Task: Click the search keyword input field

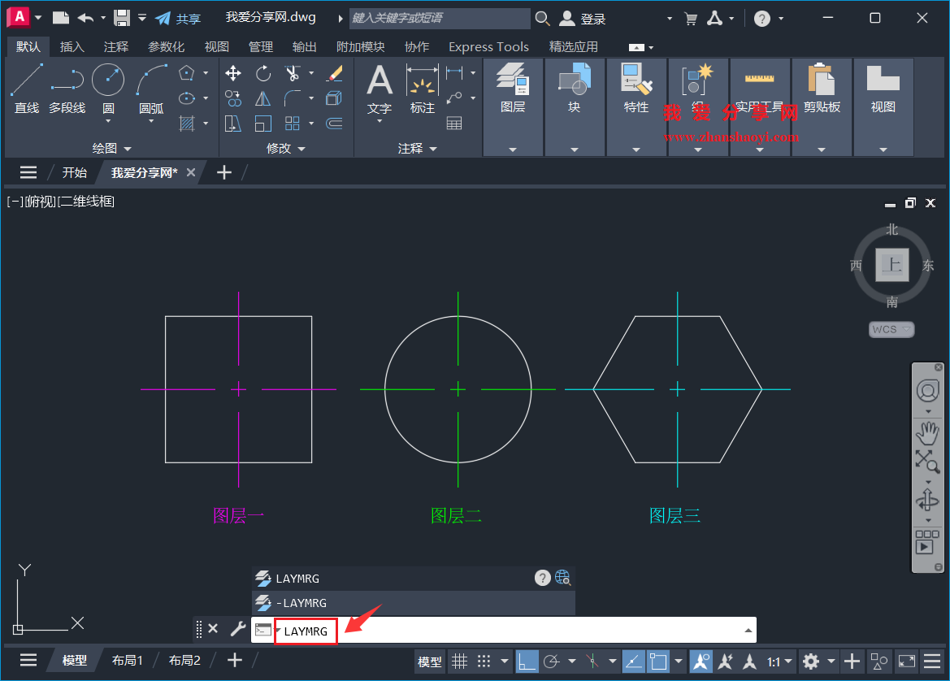Action: (x=440, y=18)
